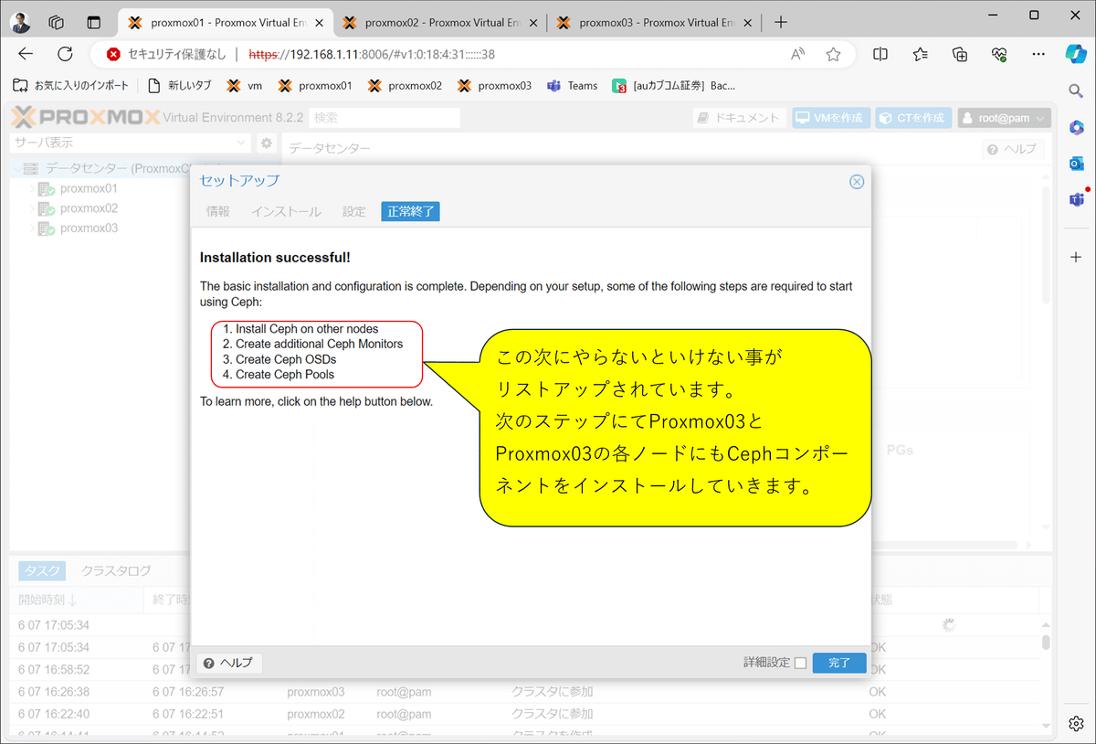
Task: Open the proxmox03 bookmark
Action: tap(494, 86)
